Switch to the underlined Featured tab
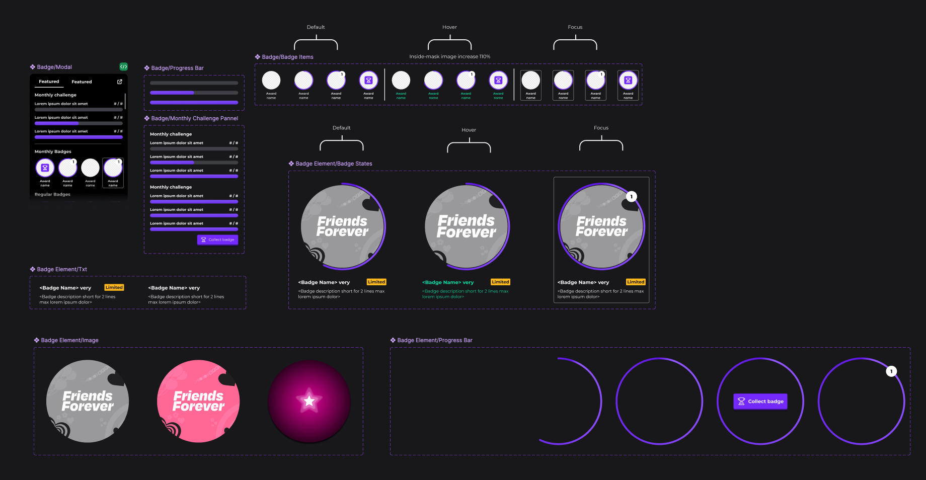This screenshot has height=480, width=926. pyautogui.click(x=49, y=82)
